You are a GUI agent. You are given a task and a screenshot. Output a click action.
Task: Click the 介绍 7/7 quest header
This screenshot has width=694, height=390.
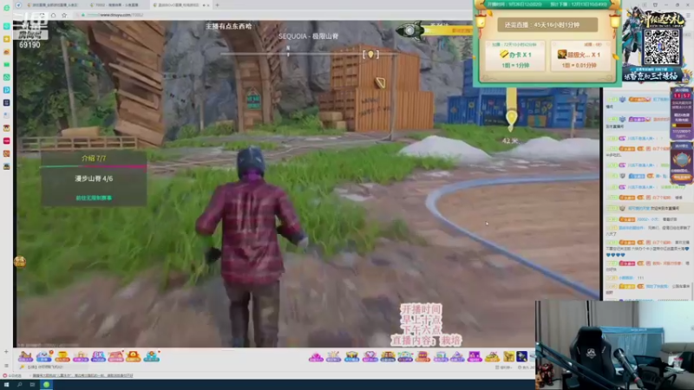(x=94, y=158)
